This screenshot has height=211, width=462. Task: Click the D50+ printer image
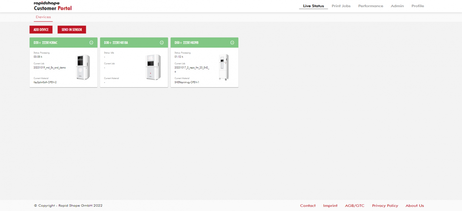pos(223,67)
